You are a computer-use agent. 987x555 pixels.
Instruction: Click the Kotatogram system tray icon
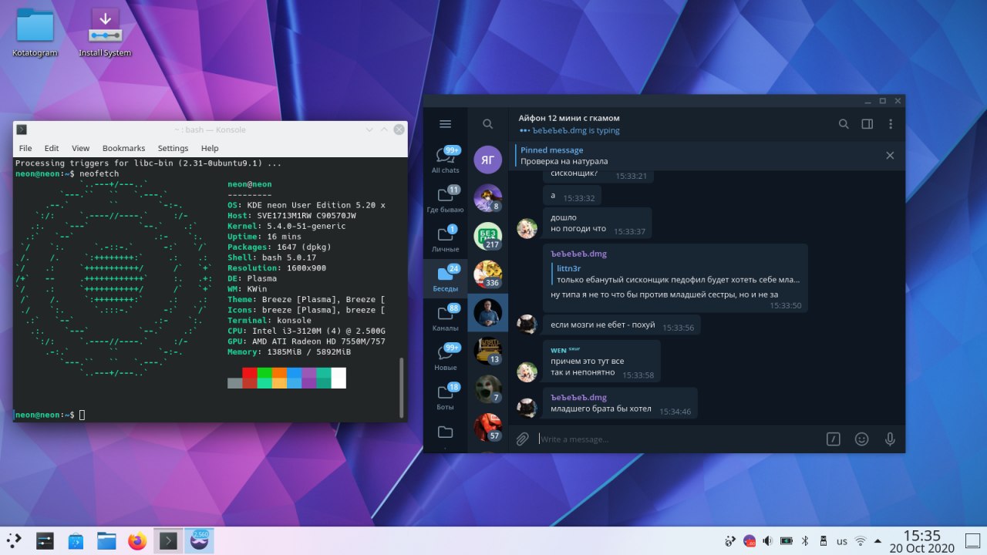(749, 541)
